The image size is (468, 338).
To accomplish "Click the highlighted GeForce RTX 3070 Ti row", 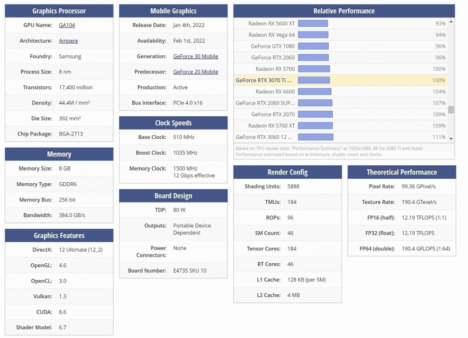I will pos(340,80).
